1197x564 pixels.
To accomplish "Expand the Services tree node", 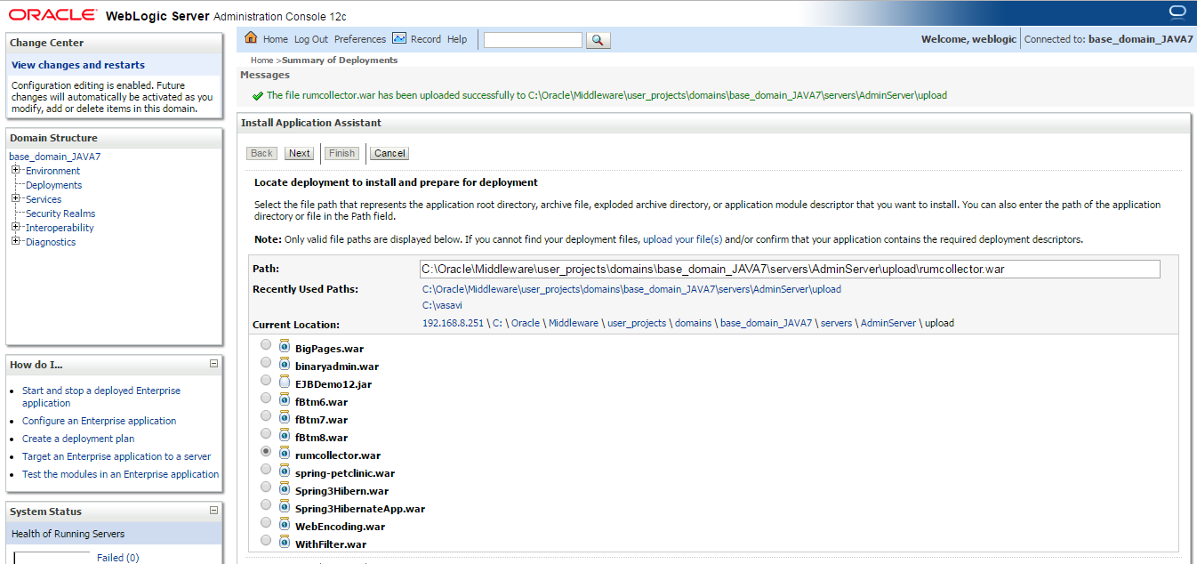I will coord(16,198).
